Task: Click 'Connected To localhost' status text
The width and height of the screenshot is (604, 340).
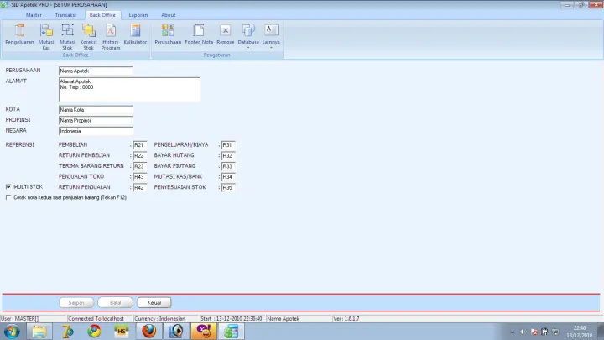Action: point(96,319)
